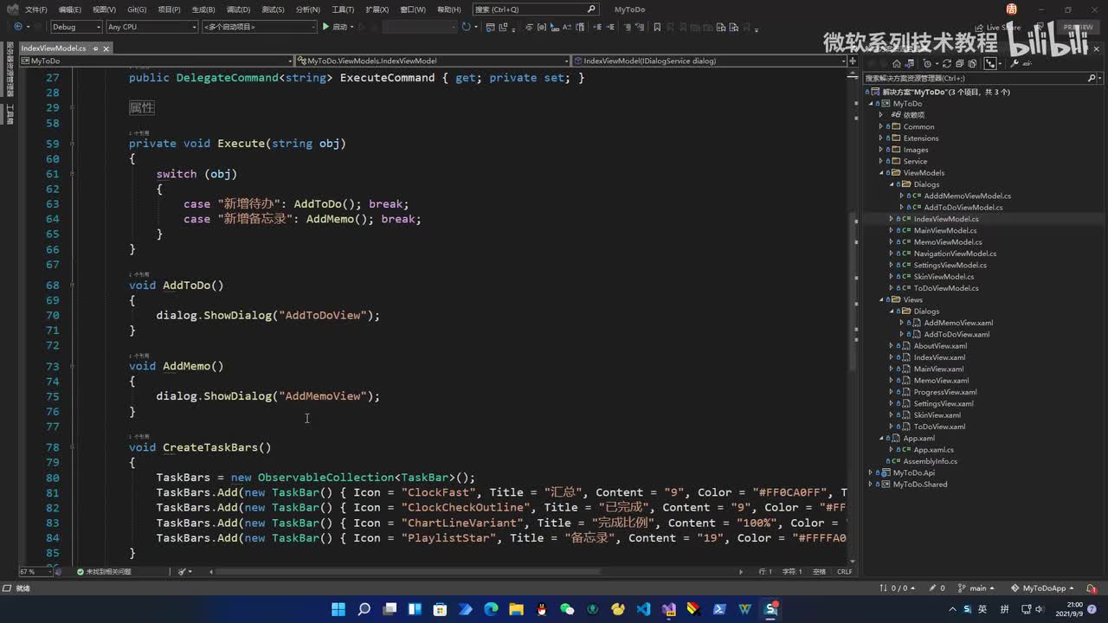Click the MyToDoApp repository indicator
Image resolution: width=1108 pixels, height=623 pixels.
pyautogui.click(x=1043, y=588)
